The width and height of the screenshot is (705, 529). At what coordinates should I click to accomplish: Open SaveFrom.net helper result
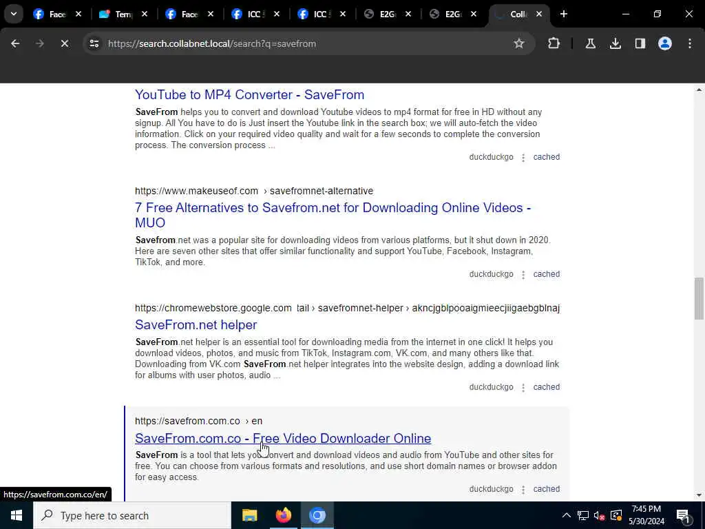pos(196,325)
